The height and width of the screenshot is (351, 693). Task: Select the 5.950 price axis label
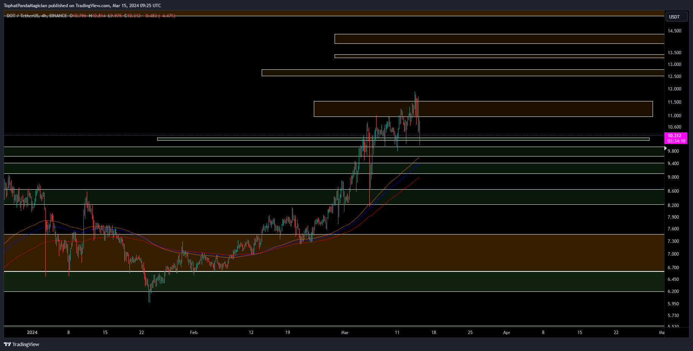click(673, 304)
